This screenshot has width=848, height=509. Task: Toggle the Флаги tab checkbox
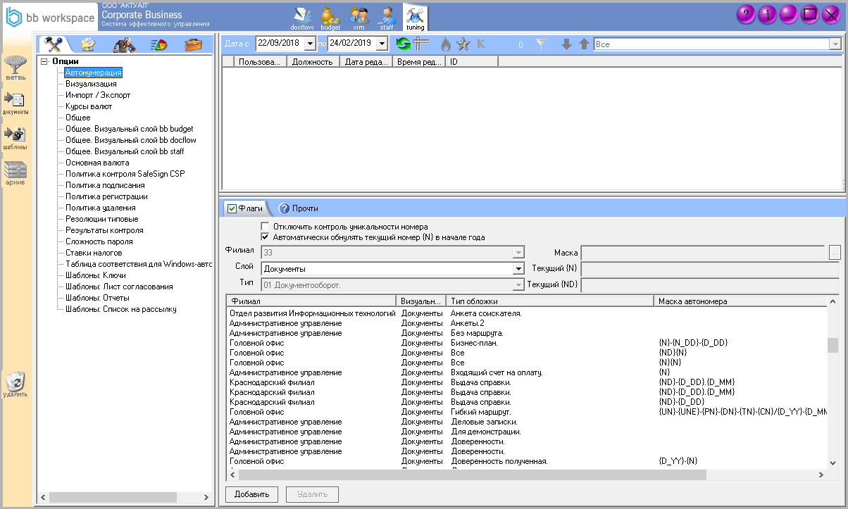tap(232, 208)
